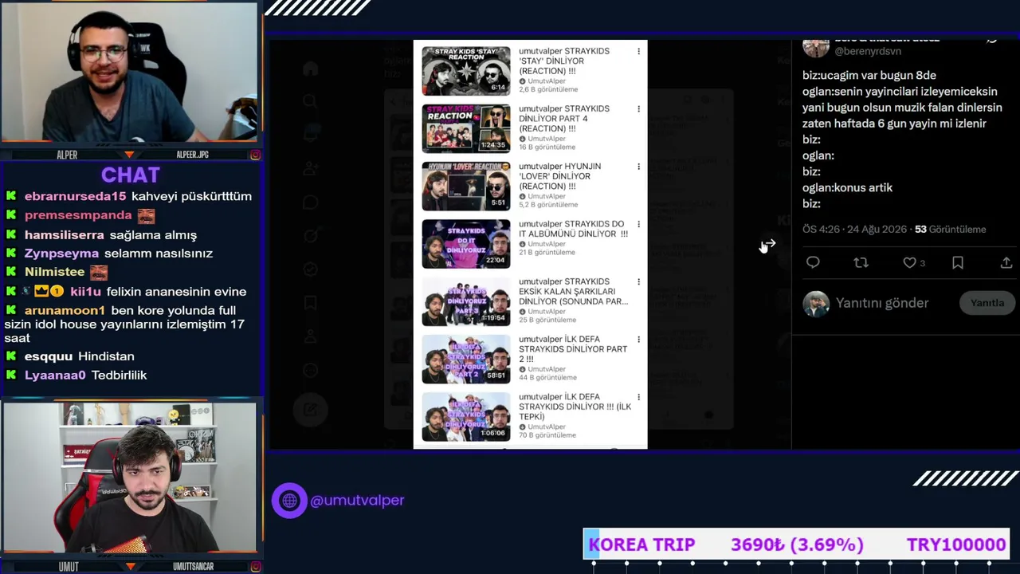
Task: Click chat username hamsiliserra
Action: pyautogui.click(x=65, y=234)
